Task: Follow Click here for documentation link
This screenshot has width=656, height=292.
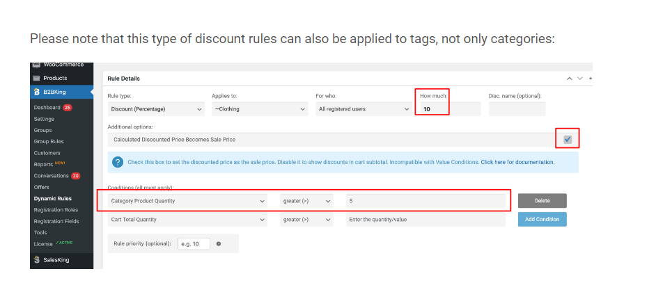Action: pyautogui.click(x=517, y=162)
